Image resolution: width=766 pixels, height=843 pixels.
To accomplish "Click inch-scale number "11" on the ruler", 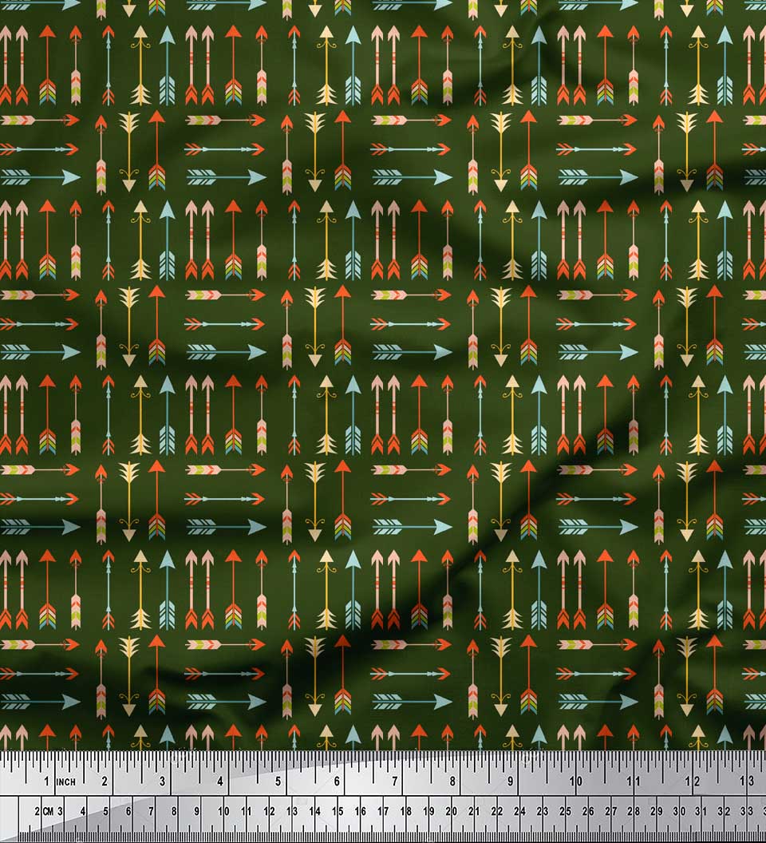I will coord(634,782).
